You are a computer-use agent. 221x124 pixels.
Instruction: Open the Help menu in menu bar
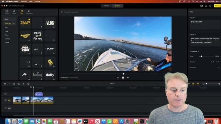coord(30,1)
